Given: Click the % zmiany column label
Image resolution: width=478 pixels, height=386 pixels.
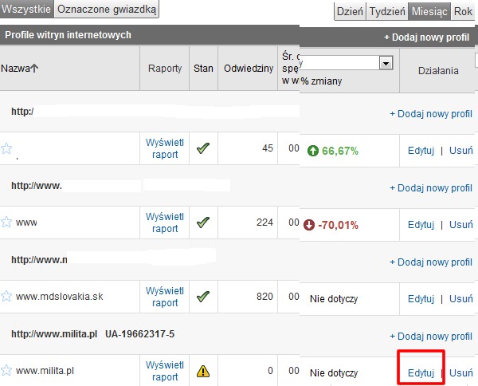Looking at the screenshot, I should (321, 81).
